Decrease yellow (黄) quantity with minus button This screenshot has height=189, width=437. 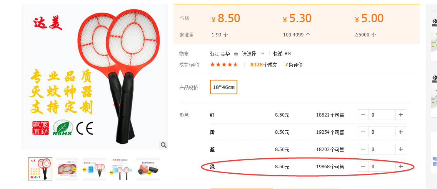tap(363, 132)
